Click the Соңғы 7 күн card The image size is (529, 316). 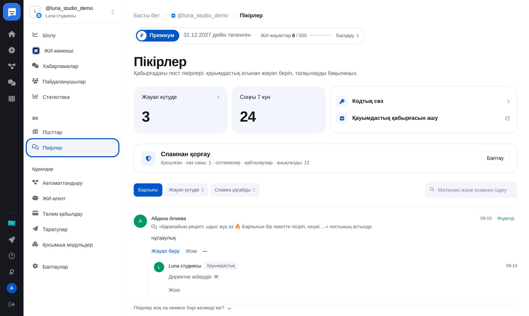click(278, 110)
